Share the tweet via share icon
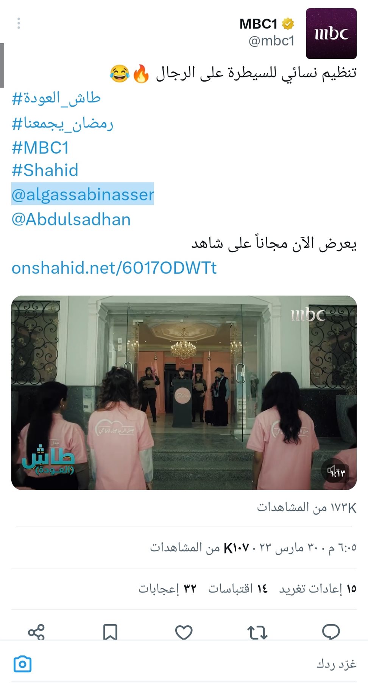Screen dimensions: 368x683 [x=36, y=633]
